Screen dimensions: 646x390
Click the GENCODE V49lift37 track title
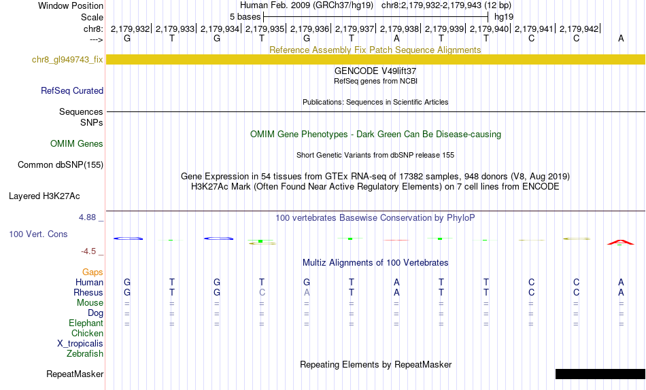tap(375, 71)
